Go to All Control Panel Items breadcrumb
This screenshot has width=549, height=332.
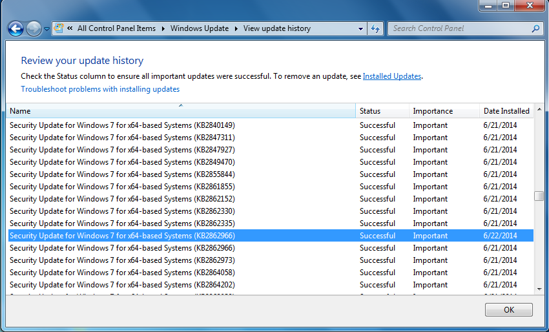(x=116, y=28)
